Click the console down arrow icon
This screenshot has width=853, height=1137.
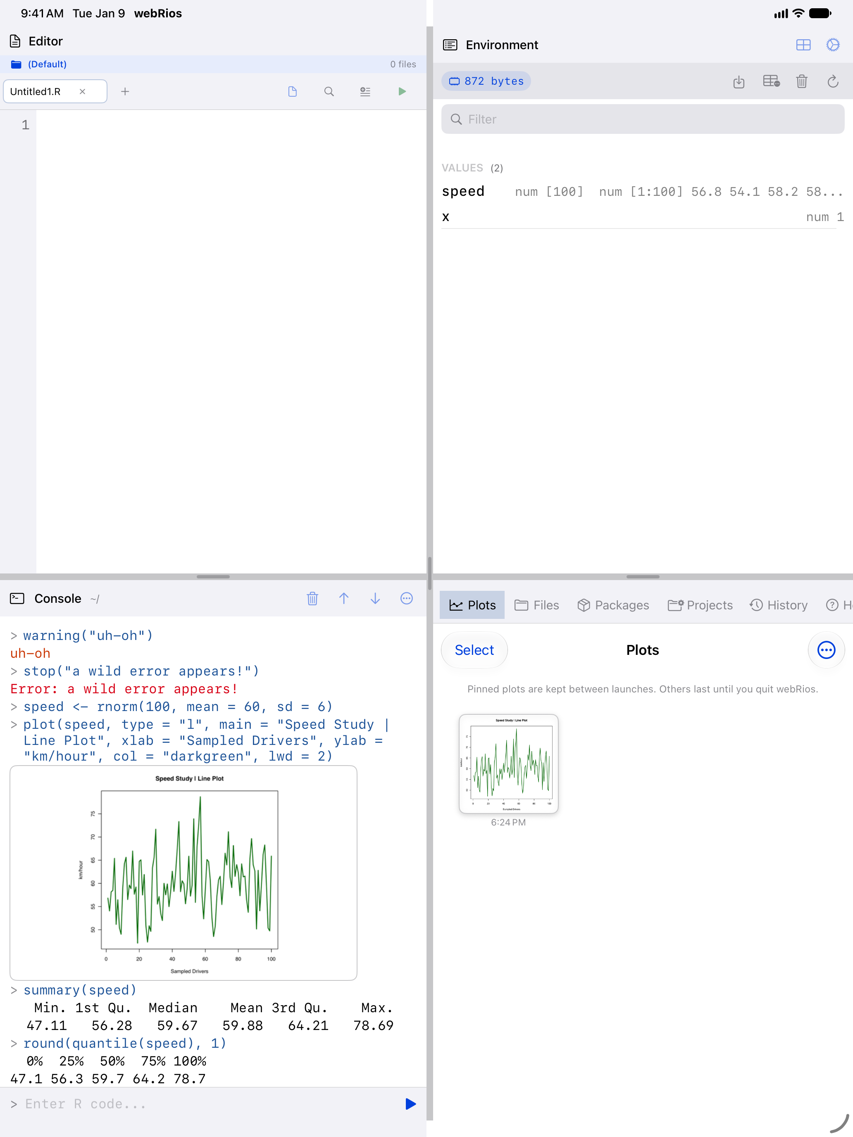[375, 598]
